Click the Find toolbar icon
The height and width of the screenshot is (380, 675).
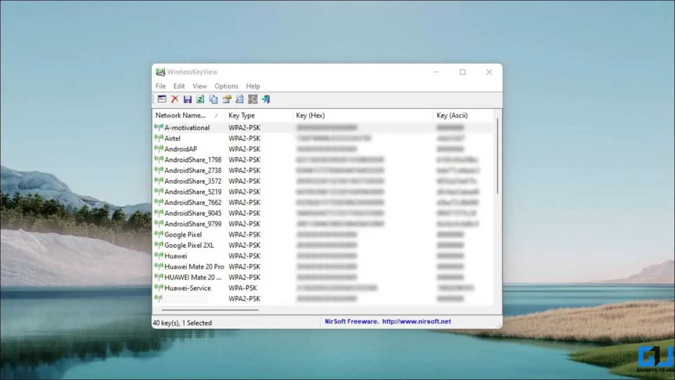pyautogui.click(x=240, y=99)
